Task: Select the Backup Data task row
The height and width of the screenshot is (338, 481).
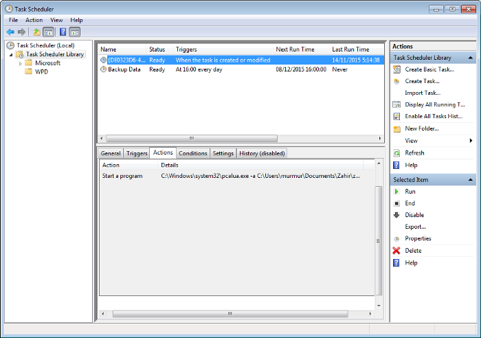Action: pos(240,69)
